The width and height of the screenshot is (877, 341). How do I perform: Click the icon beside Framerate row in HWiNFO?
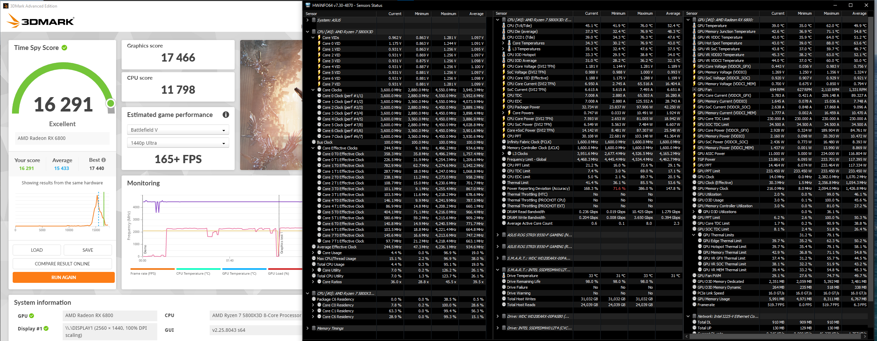click(x=694, y=305)
